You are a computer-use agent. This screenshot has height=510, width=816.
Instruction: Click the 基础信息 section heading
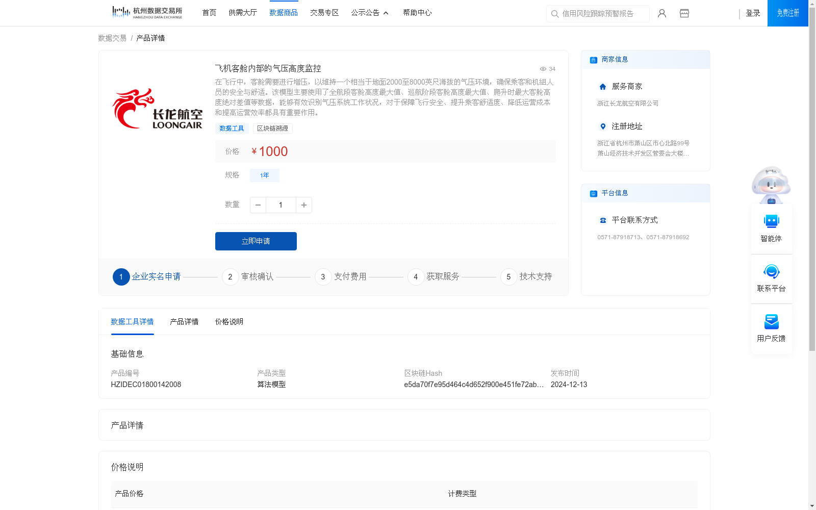coord(127,354)
